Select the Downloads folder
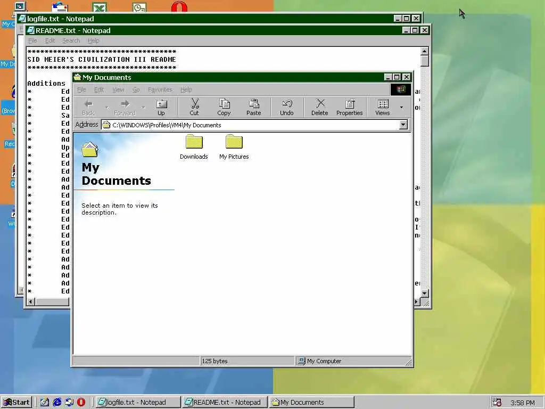Image resolution: width=545 pixels, height=409 pixels. point(194,147)
